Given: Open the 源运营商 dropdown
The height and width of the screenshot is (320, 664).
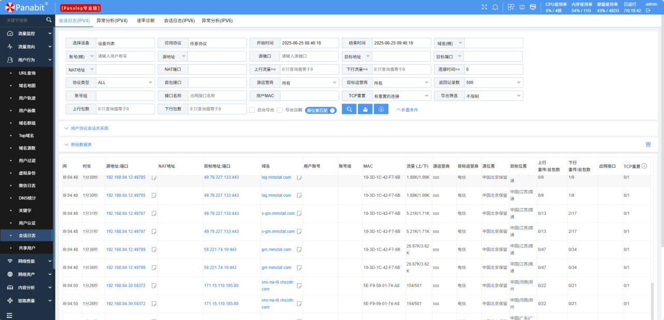Looking at the screenshot, I should tap(309, 82).
